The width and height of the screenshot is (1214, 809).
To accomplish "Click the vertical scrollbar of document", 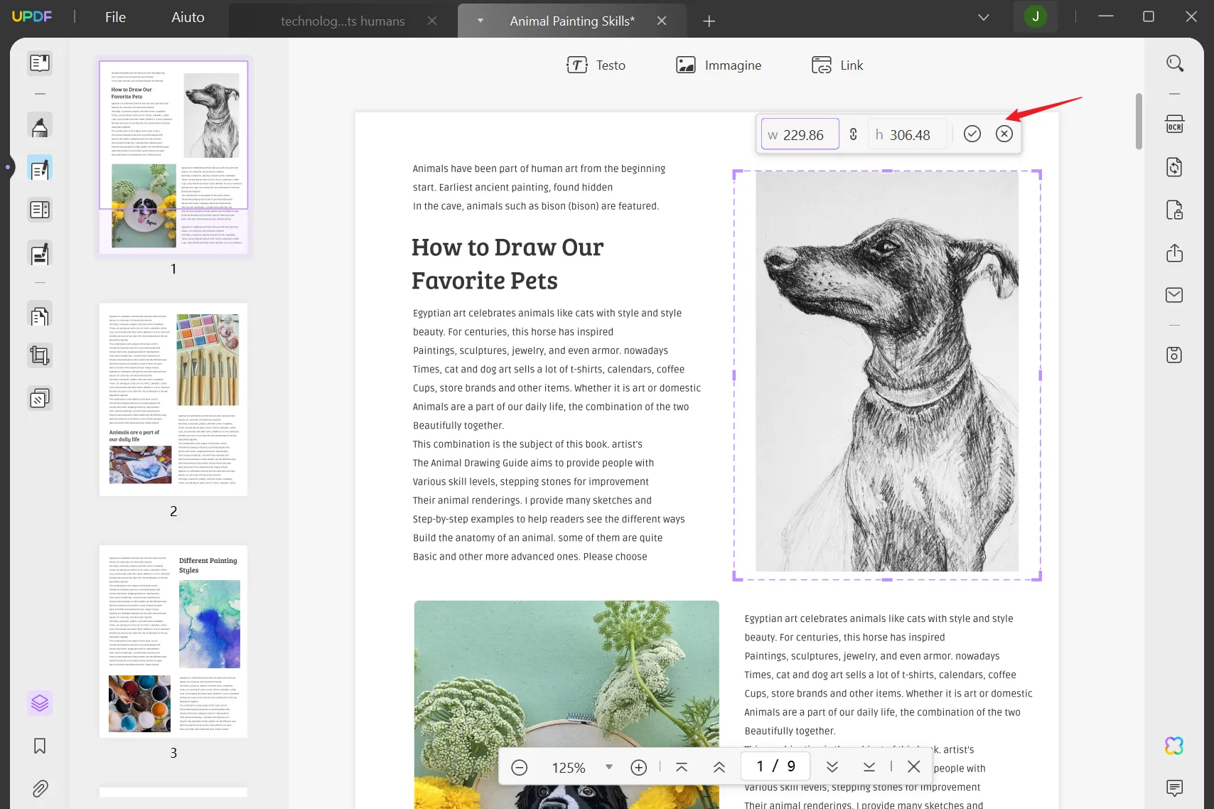I will pos(1139,121).
